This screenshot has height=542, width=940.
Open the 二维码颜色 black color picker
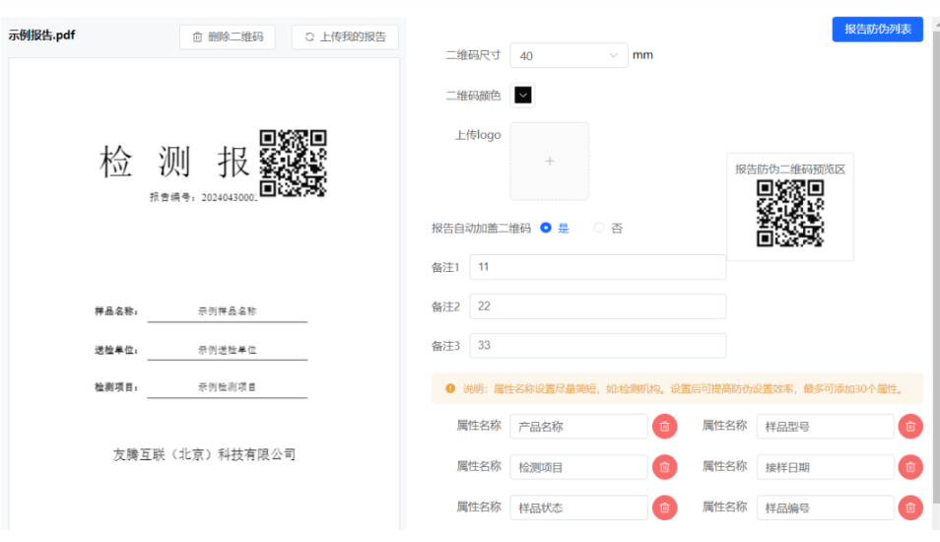coord(523,96)
